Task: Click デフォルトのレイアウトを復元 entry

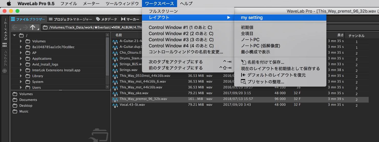Action: tap(280, 75)
